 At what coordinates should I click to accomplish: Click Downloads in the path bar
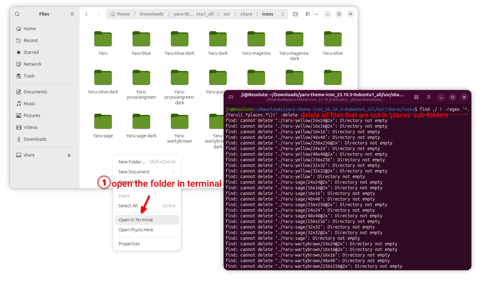click(x=152, y=14)
